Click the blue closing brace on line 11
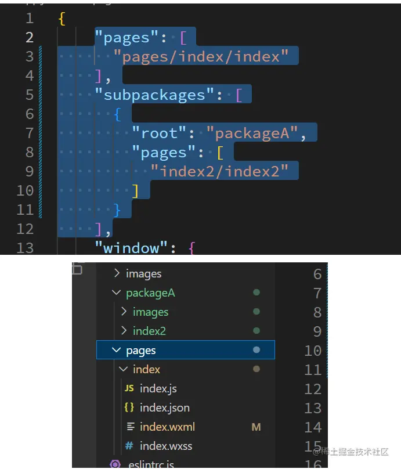The width and height of the screenshot is (401, 469). point(117,210)
